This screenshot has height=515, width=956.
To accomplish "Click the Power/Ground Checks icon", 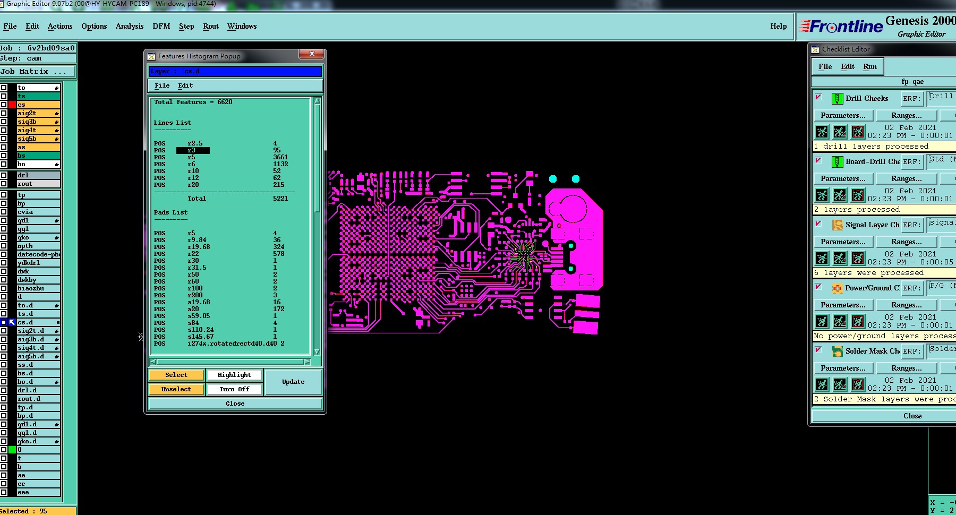I will pos(837,288).
